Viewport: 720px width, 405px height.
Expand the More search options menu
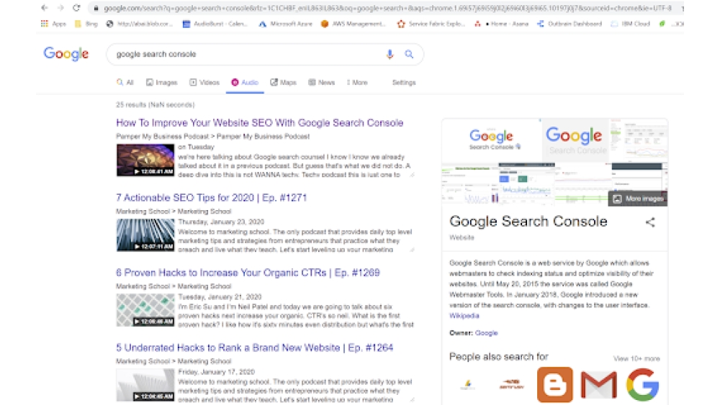pos(357,83)
